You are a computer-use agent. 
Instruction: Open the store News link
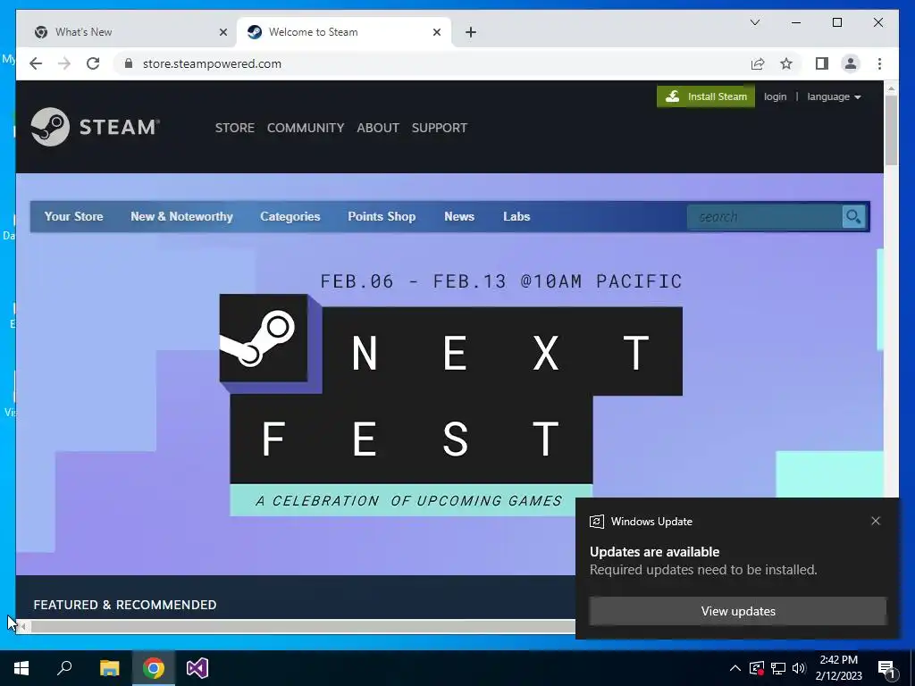point(459,216)
